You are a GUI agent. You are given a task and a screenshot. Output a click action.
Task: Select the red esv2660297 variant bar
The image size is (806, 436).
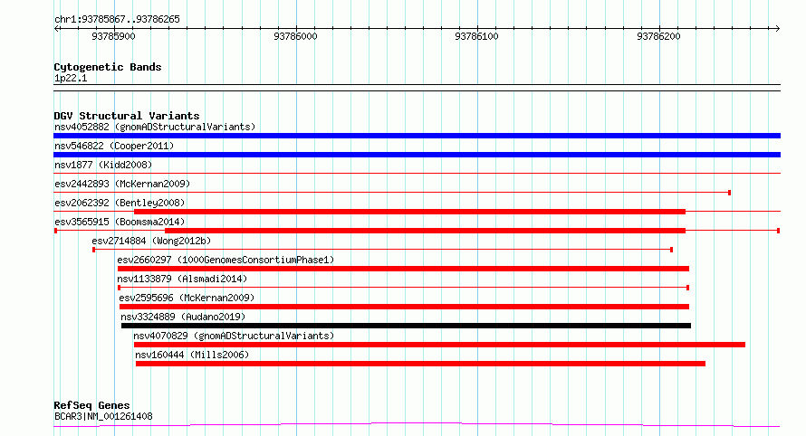(404, 269)
